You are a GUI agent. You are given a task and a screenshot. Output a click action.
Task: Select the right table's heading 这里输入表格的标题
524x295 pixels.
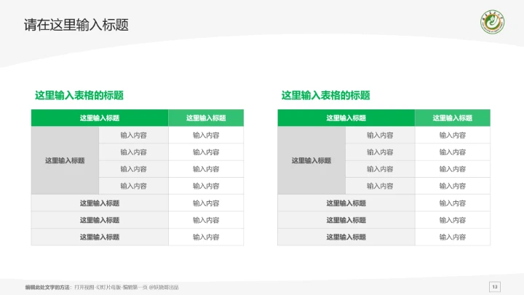point(325,95)
